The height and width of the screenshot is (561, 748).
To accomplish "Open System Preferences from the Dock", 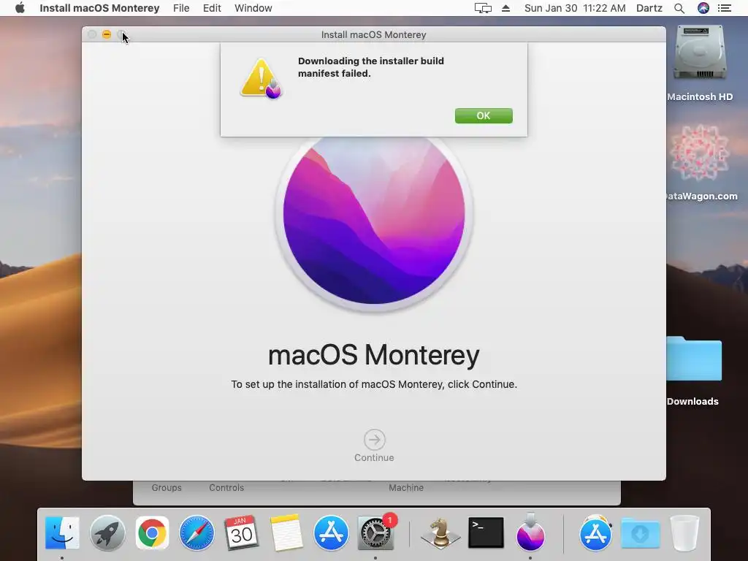I will pos(375,533).
